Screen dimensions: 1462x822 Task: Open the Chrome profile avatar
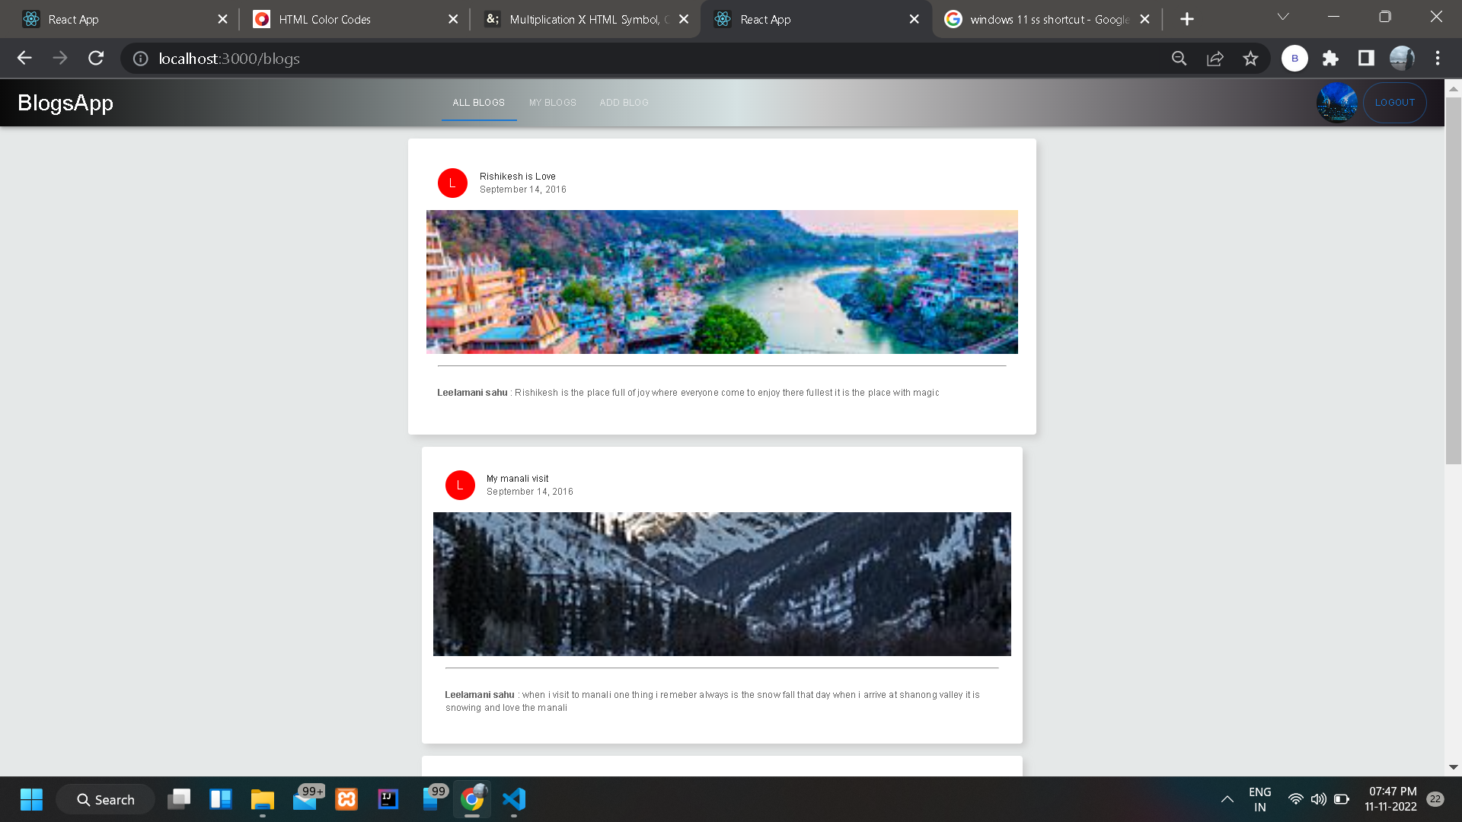coord(1403,58)
